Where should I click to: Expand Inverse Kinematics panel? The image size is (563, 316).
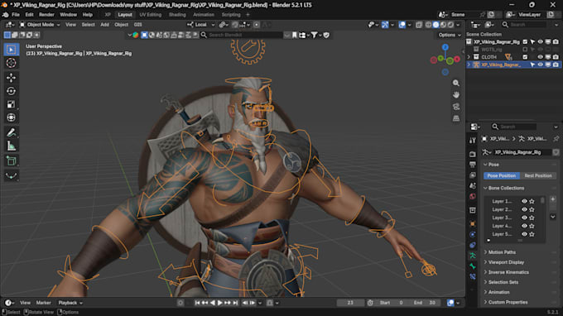[x=508, y=272]
